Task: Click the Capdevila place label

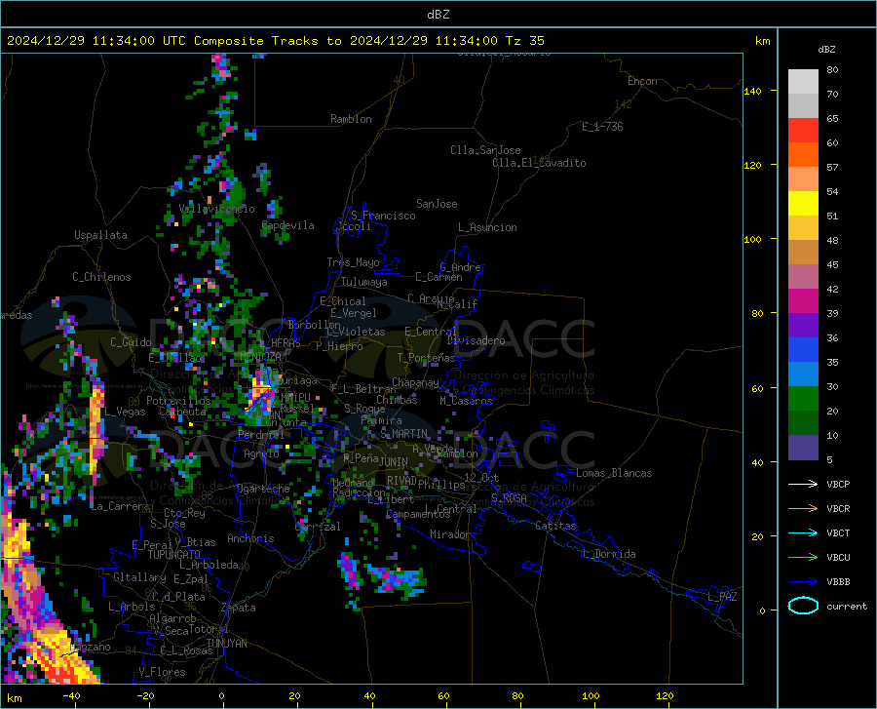Action: click(x=288, y=225)
